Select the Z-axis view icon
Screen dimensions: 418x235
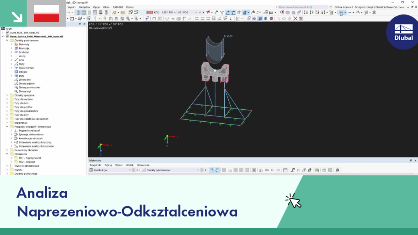pos(317,12)
